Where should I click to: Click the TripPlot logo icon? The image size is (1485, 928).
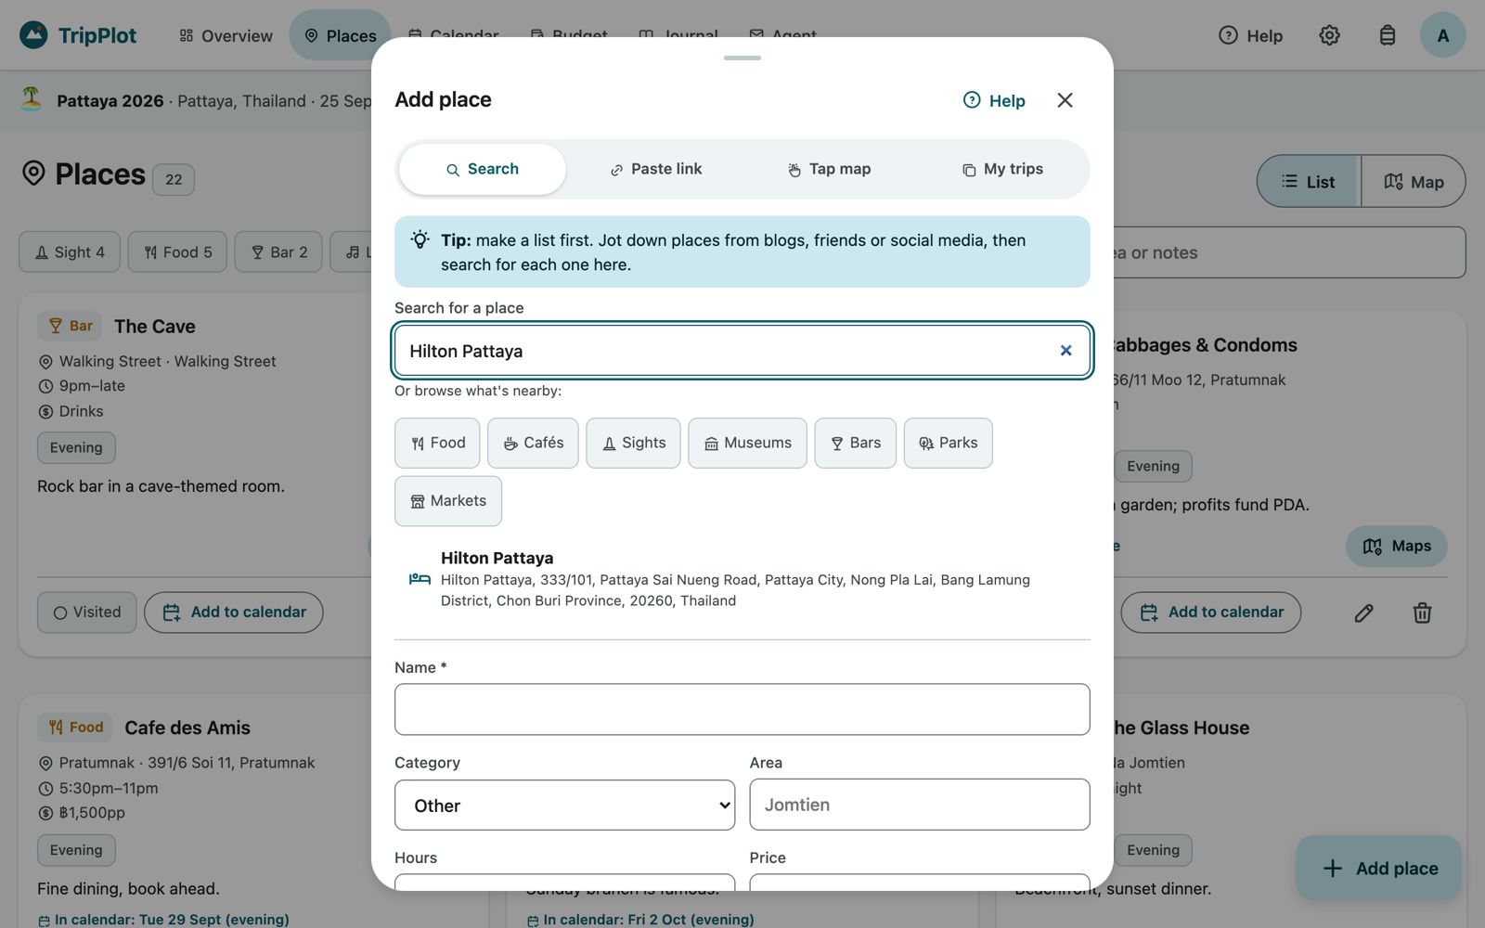(33, 35)
